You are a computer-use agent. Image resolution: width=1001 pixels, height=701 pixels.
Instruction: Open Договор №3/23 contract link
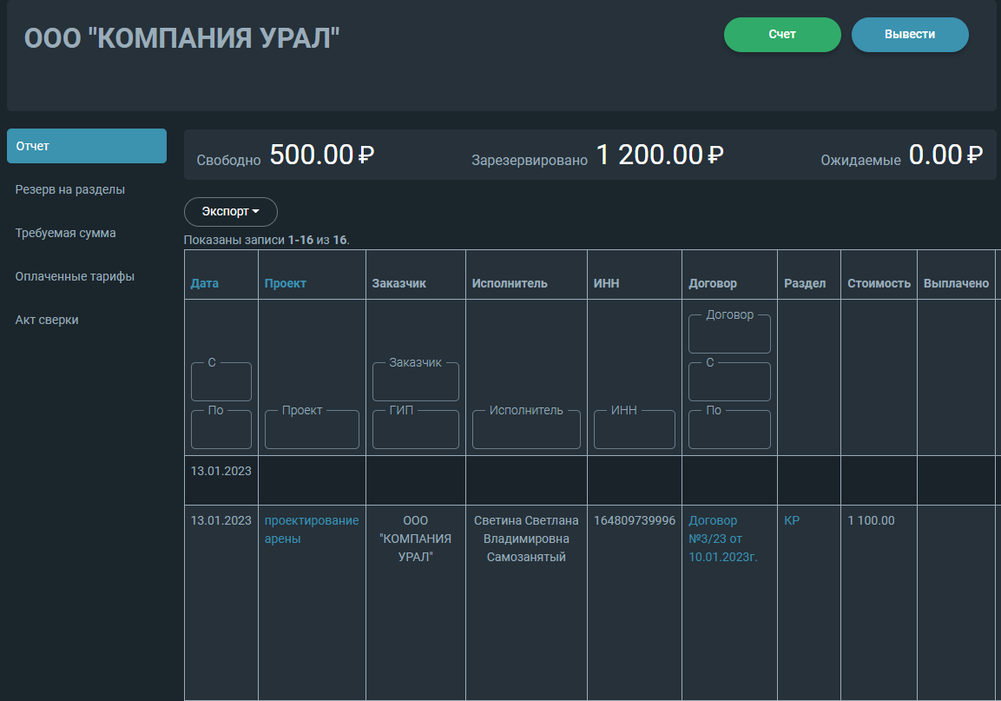(x=722, y=539)
